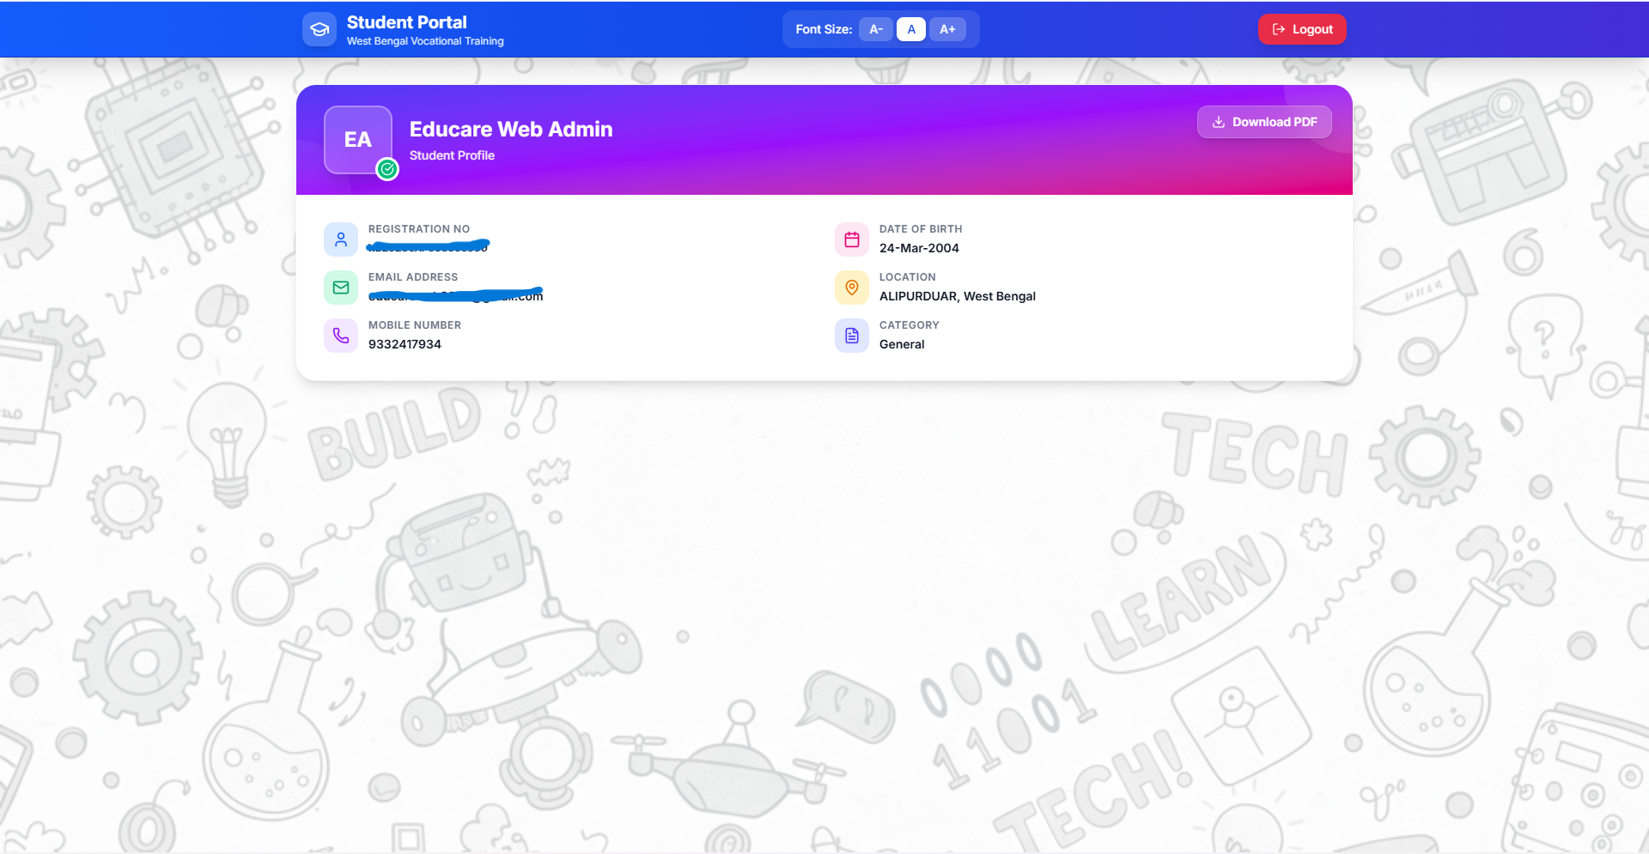
Task: Click the registration number person icon
Action: coord(341,239)
